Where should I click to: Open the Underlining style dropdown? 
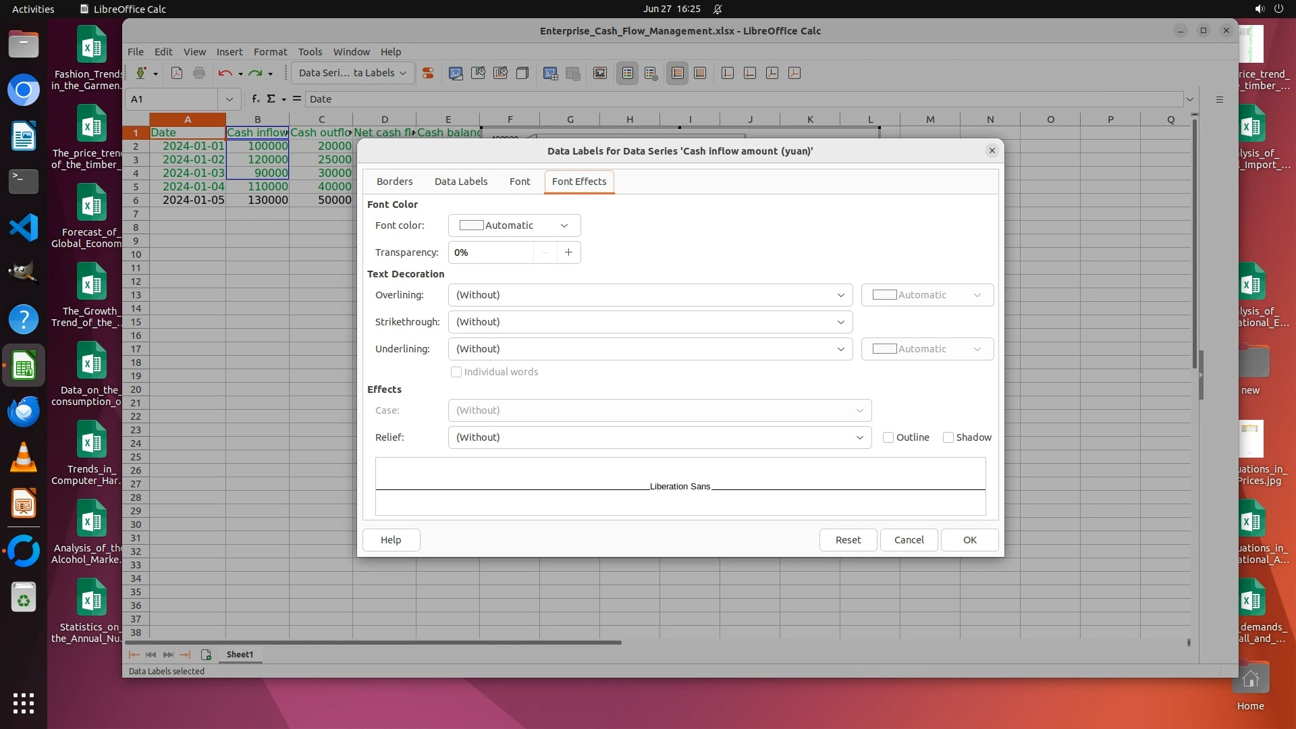[650, 349]
